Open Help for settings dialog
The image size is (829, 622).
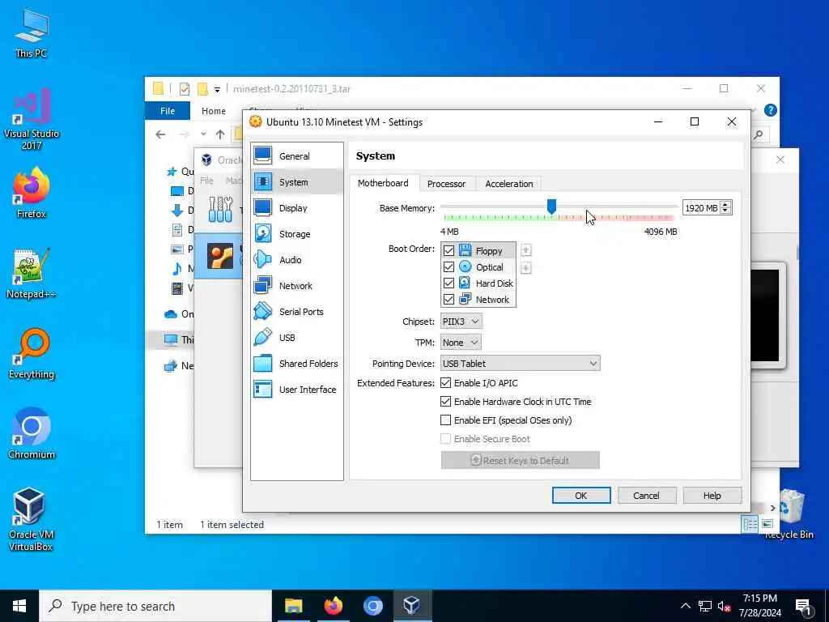point(712,496)
